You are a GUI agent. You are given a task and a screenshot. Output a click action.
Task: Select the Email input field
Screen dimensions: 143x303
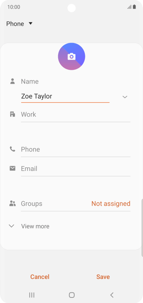click(76, 169)
